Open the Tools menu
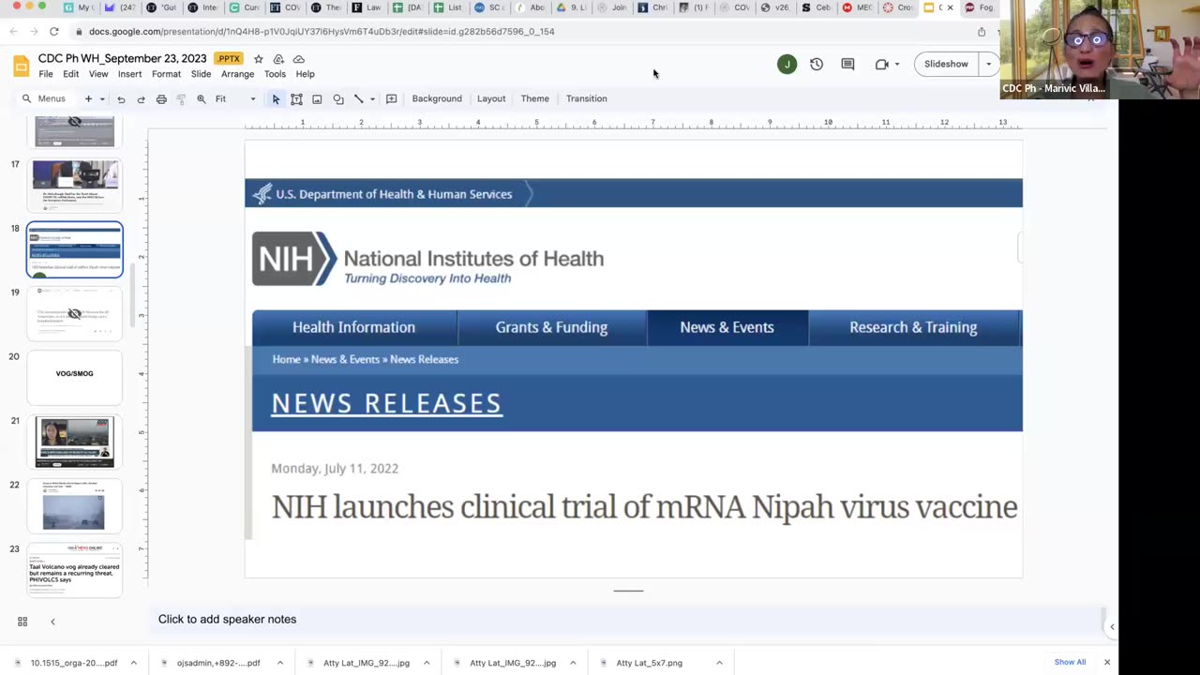This screenshot has height=675, width=1200. (x=275, y=74)
